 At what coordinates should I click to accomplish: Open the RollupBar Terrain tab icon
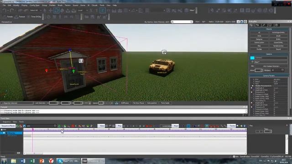point(258,25)
